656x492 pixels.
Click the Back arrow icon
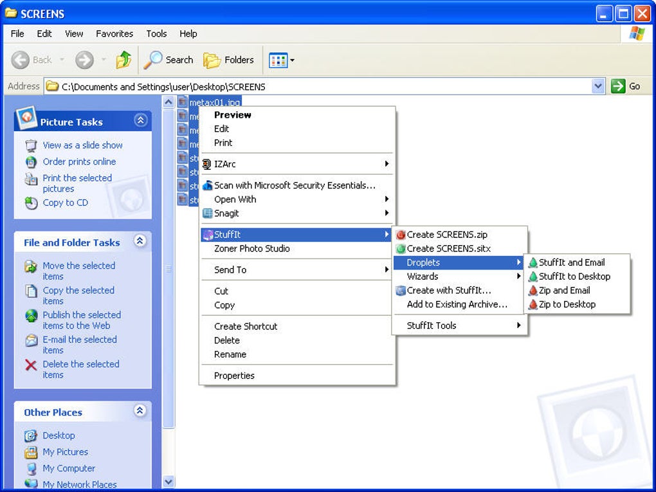click(x=20, y=60)
